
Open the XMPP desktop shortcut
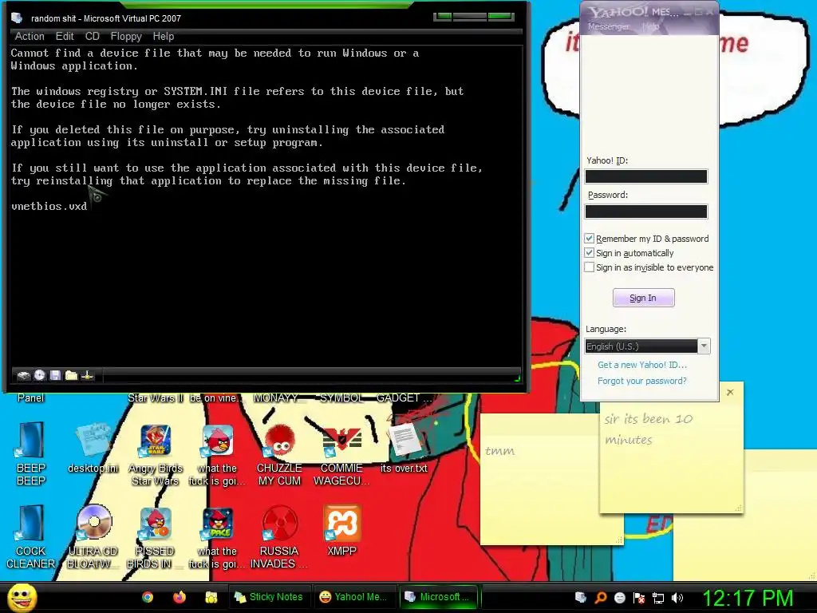pos(341,529)
